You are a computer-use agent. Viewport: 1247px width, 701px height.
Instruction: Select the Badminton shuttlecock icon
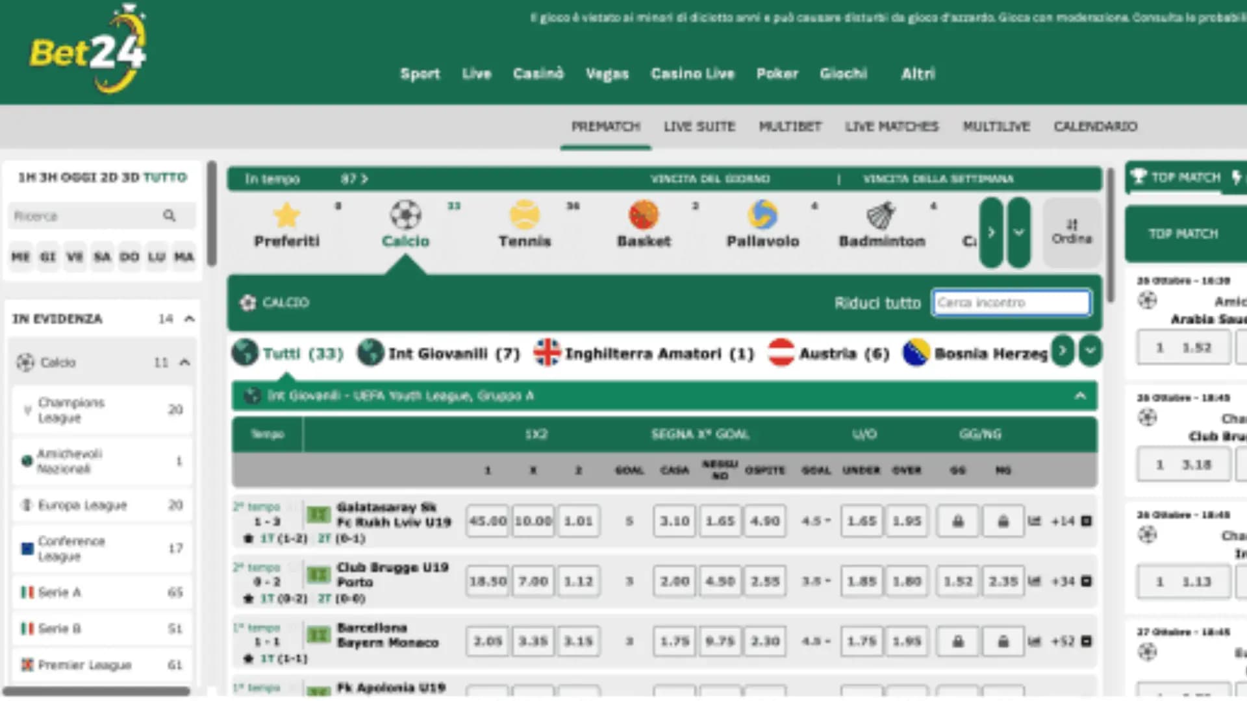881,215
